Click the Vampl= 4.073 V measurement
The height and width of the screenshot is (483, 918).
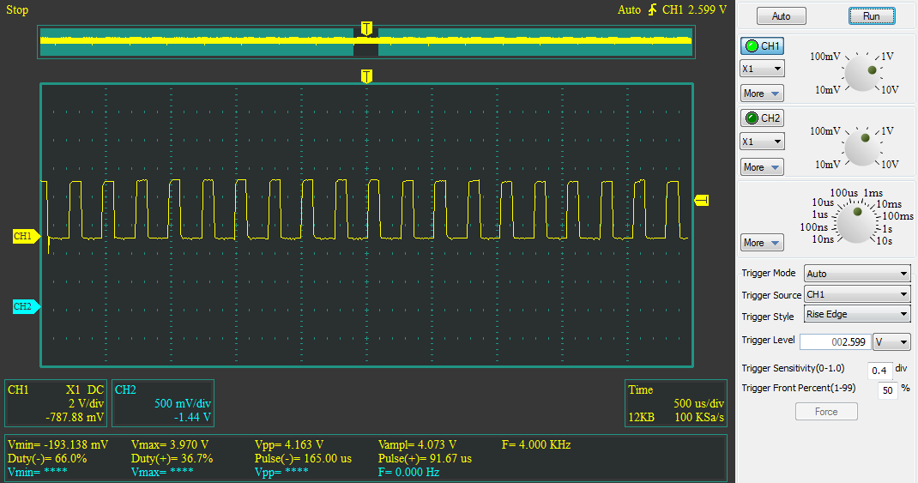coord(417,445)
